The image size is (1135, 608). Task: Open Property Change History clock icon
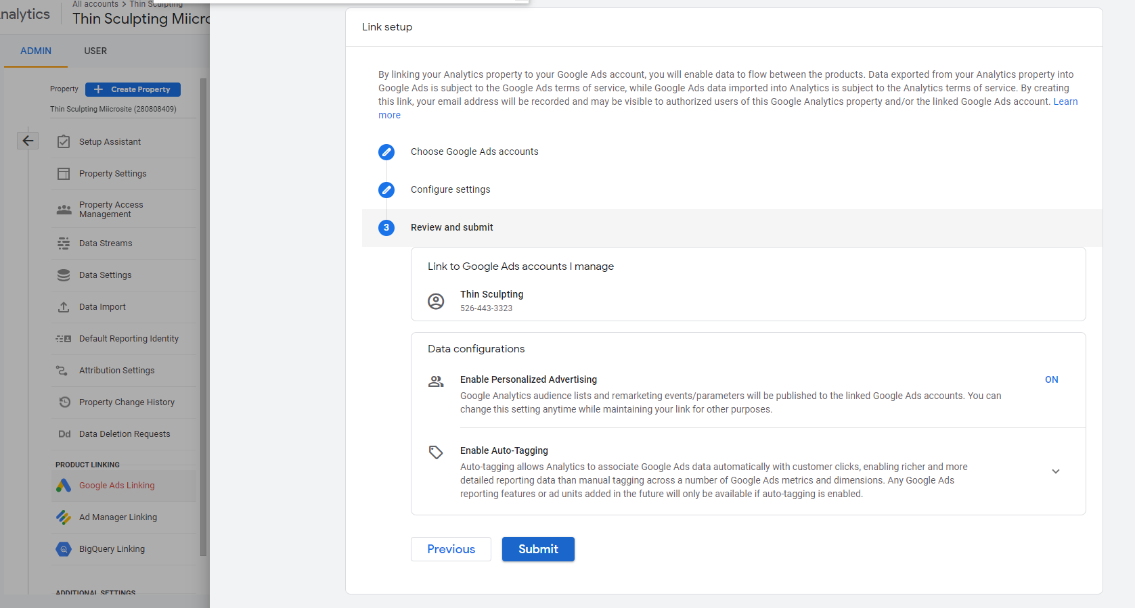[x=64, y=402]
